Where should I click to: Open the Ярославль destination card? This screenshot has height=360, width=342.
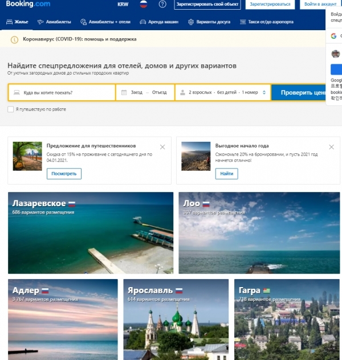(176, 320)
